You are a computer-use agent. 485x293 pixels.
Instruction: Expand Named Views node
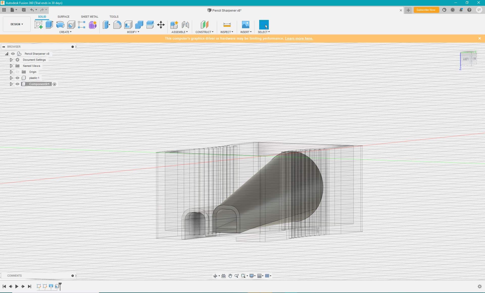pyautogui.click(x=11, y=66)
